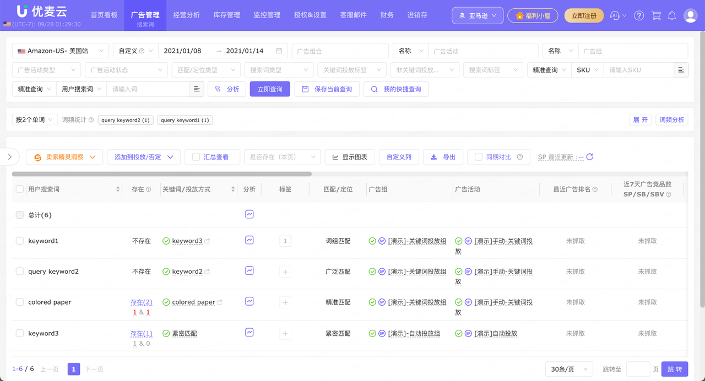The image size is (705, 381).
Task: Open analysis chart for query keyword2 row
Action: pyautogui.click(x=250, y=270)
